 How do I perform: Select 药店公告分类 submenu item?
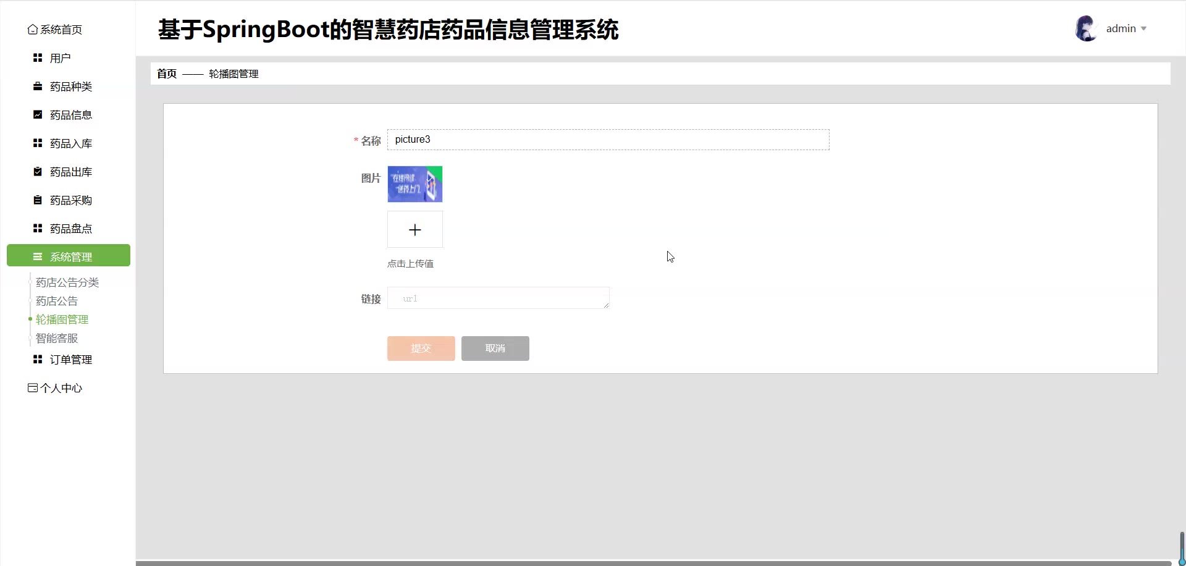[x=67, y=282]
